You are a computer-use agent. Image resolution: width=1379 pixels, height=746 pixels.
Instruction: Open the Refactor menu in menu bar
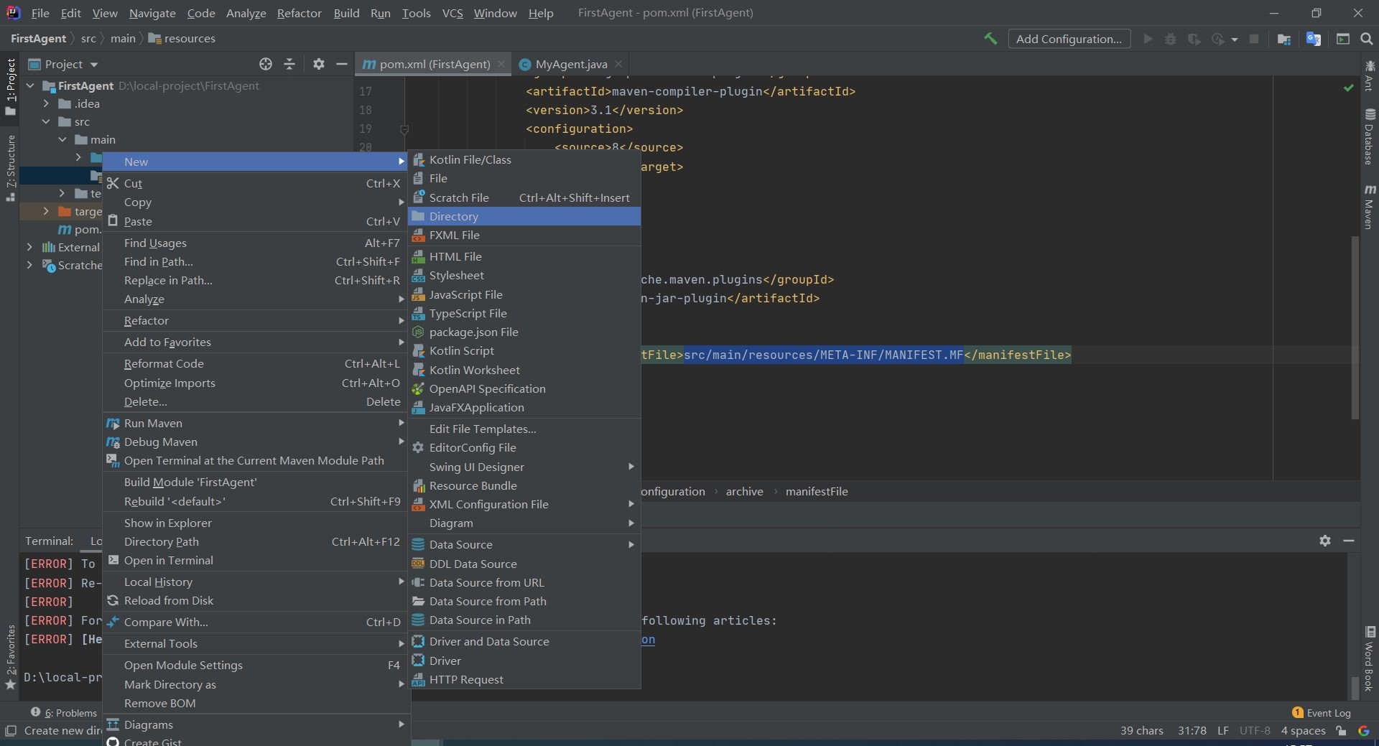299,13
